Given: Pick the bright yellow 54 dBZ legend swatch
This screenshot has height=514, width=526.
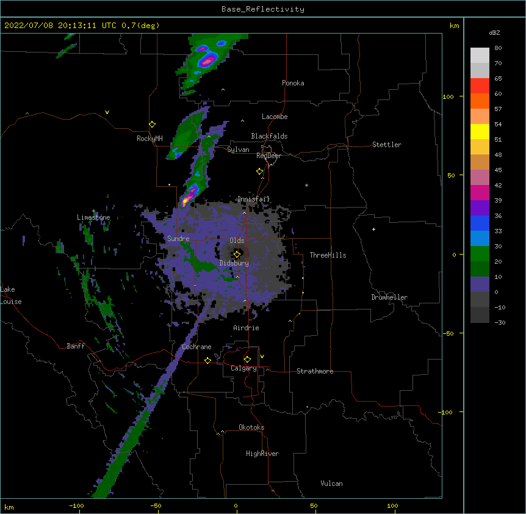Looking at the screenshot, I should coord(480,131).
